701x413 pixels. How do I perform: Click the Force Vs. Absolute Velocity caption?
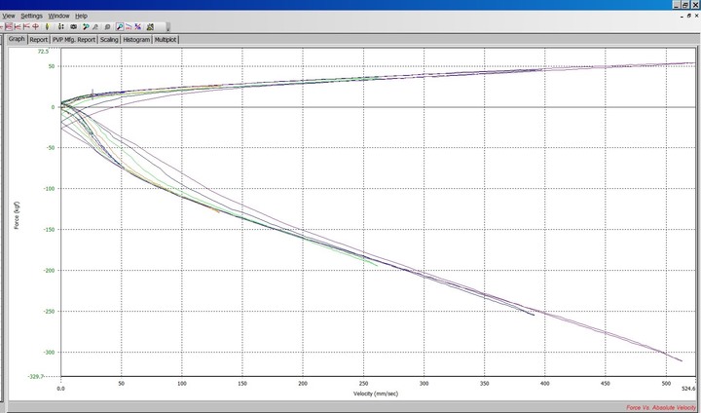(x=661, y=407)
